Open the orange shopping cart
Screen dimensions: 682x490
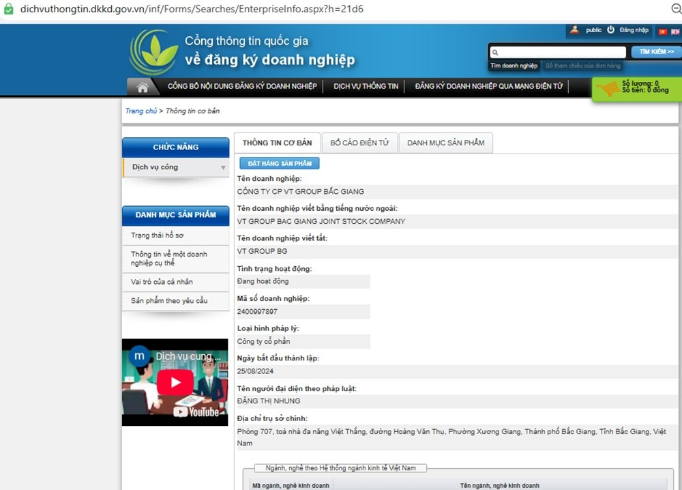[x=608, y=89]
